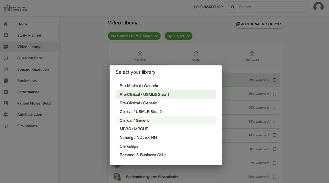
Task: Open the By Subject dropdown
Action: pyautogui.click(x=178, y=36)
